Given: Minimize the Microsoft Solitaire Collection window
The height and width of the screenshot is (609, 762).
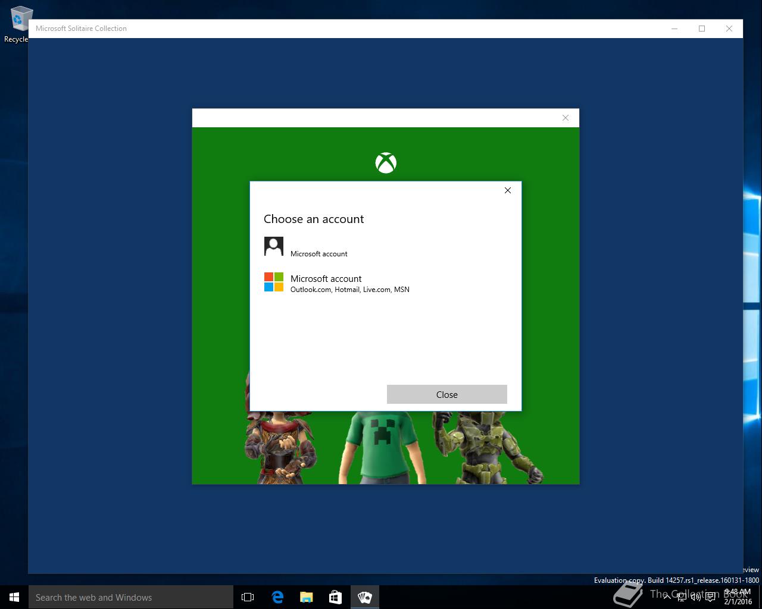Looking at the screenshot, I should coord(674,29).
